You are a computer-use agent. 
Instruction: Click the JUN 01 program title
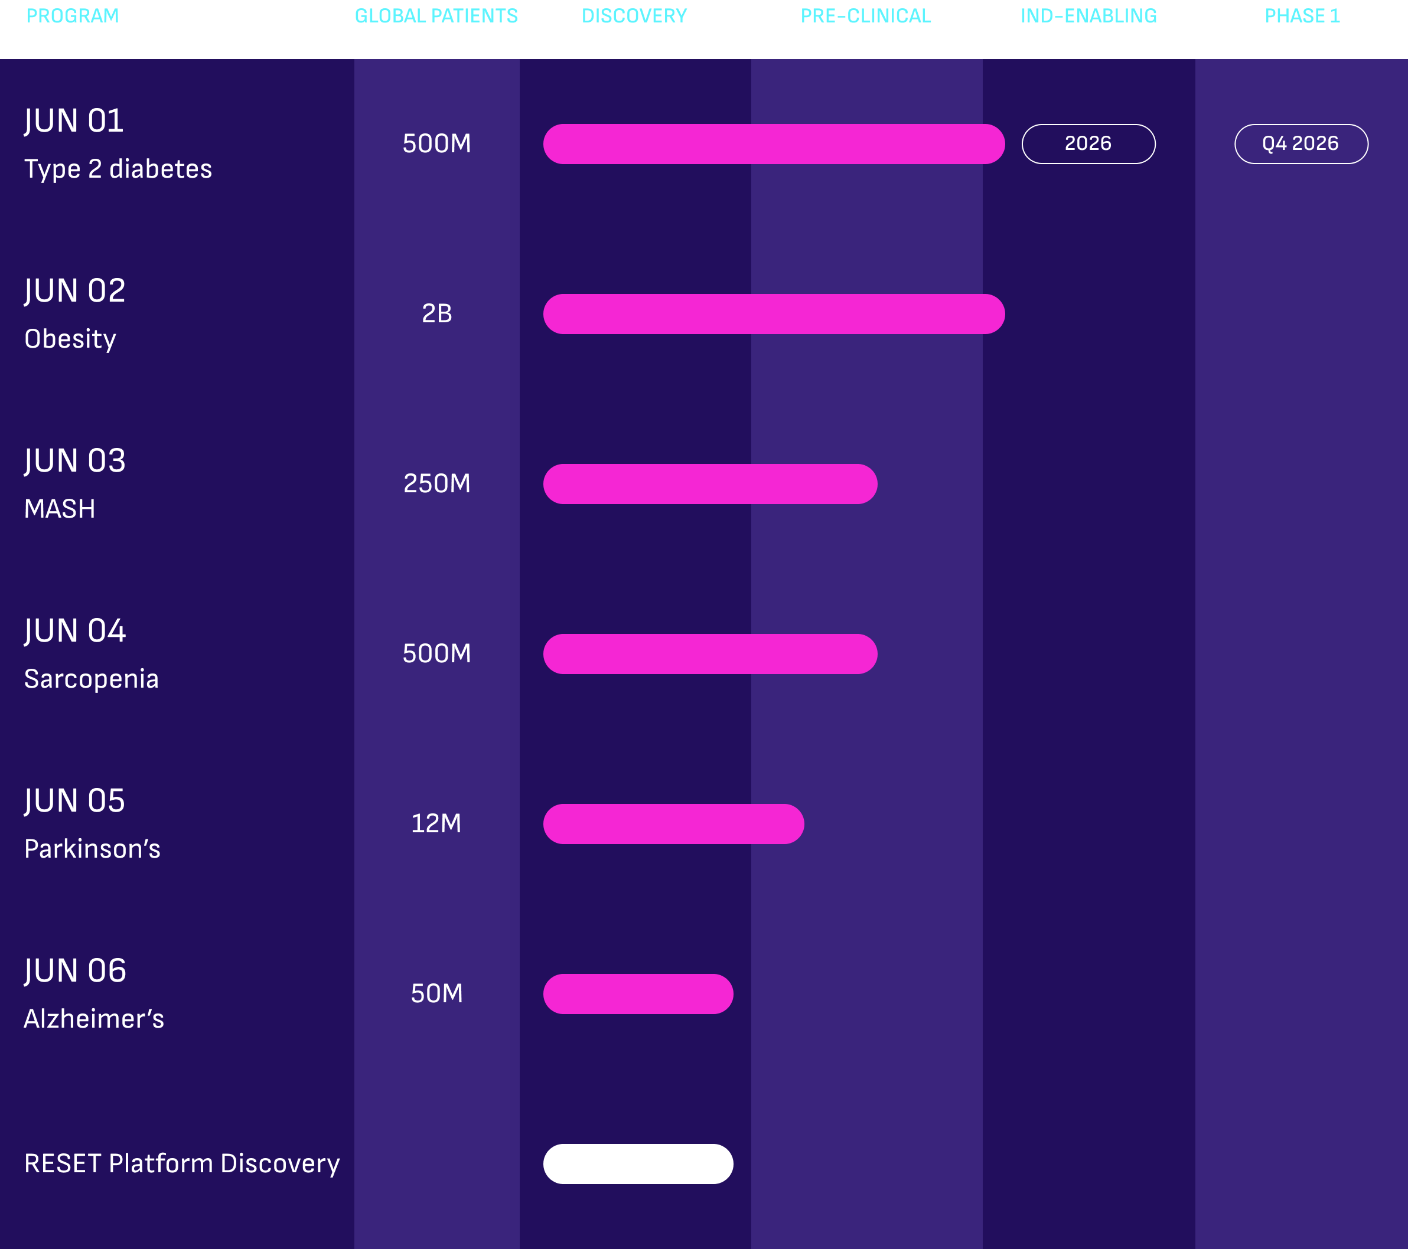point(74,121)
